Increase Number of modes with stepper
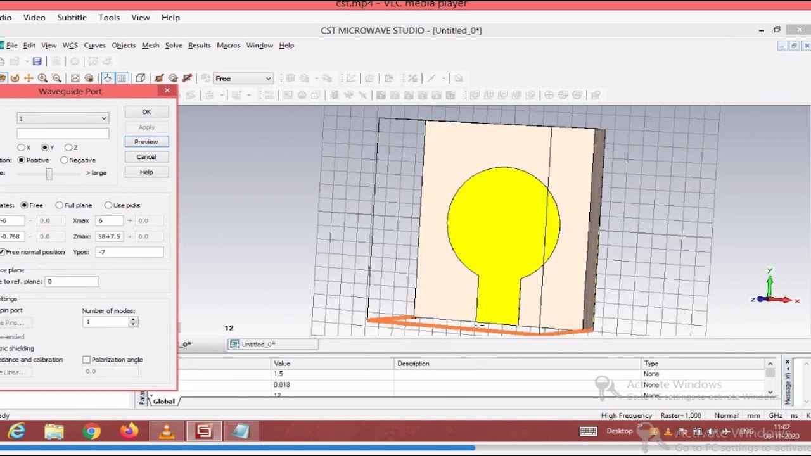Image resolution: width=811 pixels, height=456 pixels. click(x=133, y=320)
